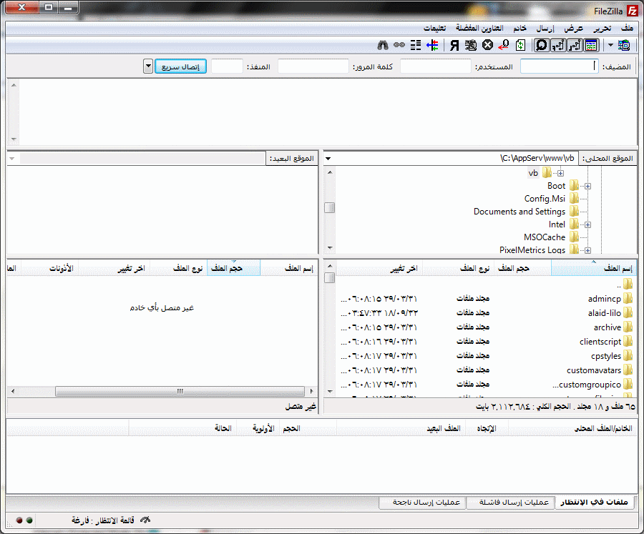Sort local files by إسم الملف header
The width and height of the screenshot is (644, 534).
[592, 268]
